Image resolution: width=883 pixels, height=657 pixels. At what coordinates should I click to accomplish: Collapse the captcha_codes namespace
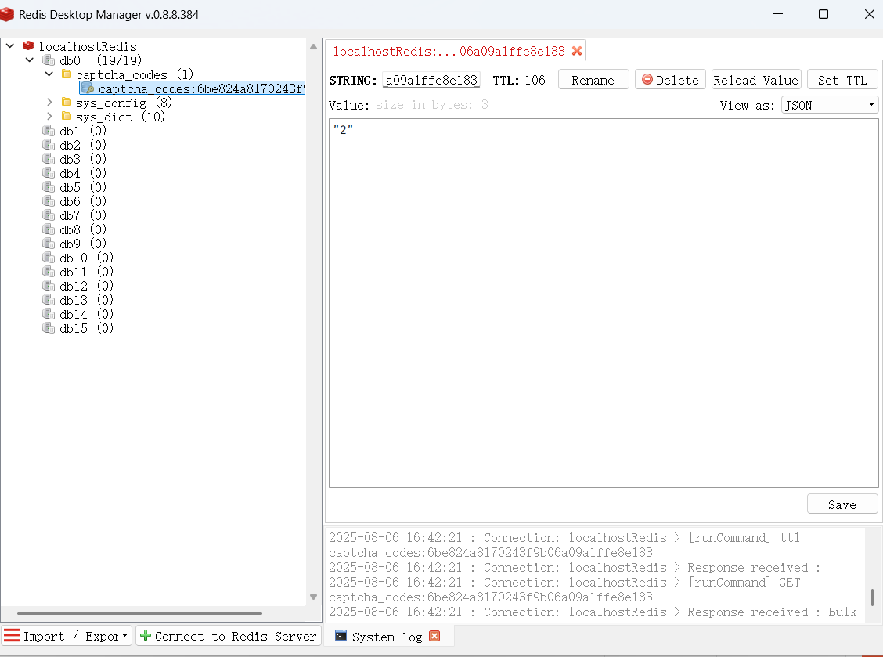(x=49, y=74)
